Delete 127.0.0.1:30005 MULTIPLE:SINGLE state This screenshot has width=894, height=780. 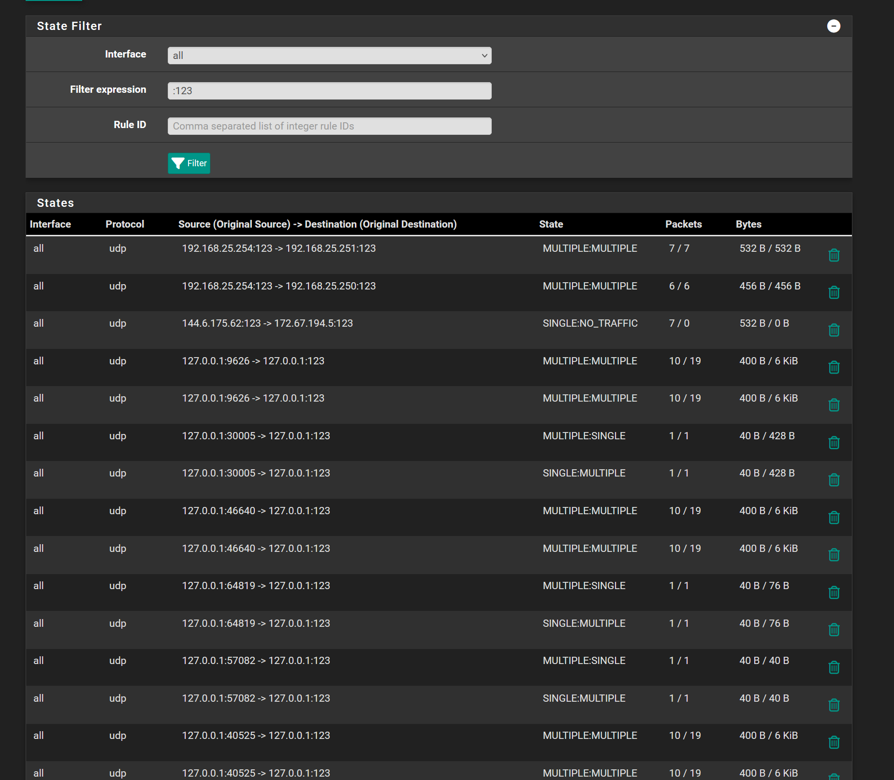(x=834, y=442)
